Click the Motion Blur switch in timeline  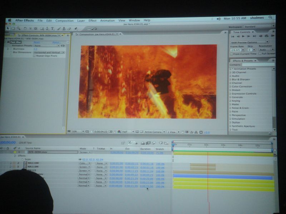[x=154, y=143]
